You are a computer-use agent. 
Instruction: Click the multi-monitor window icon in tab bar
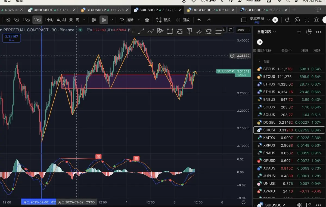point(318,10)
